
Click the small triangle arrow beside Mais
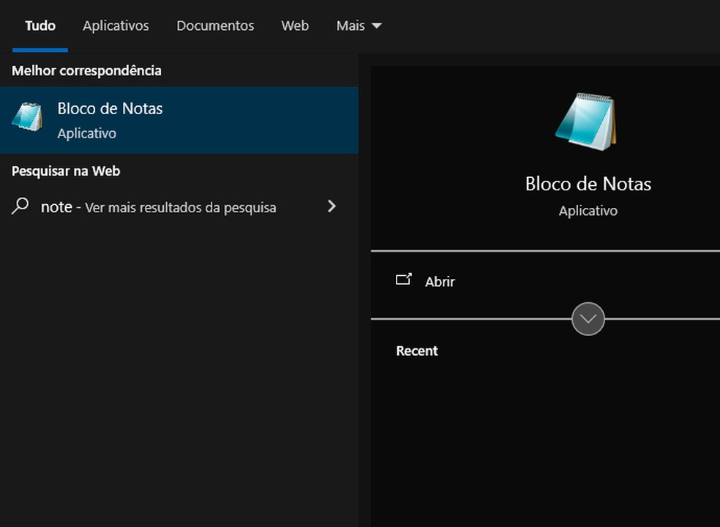(377, 26)
